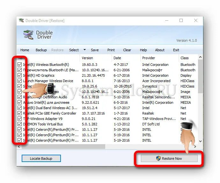Open the About menu item
220x183 pixels.
pyautogui.click(x=160, y=50)
